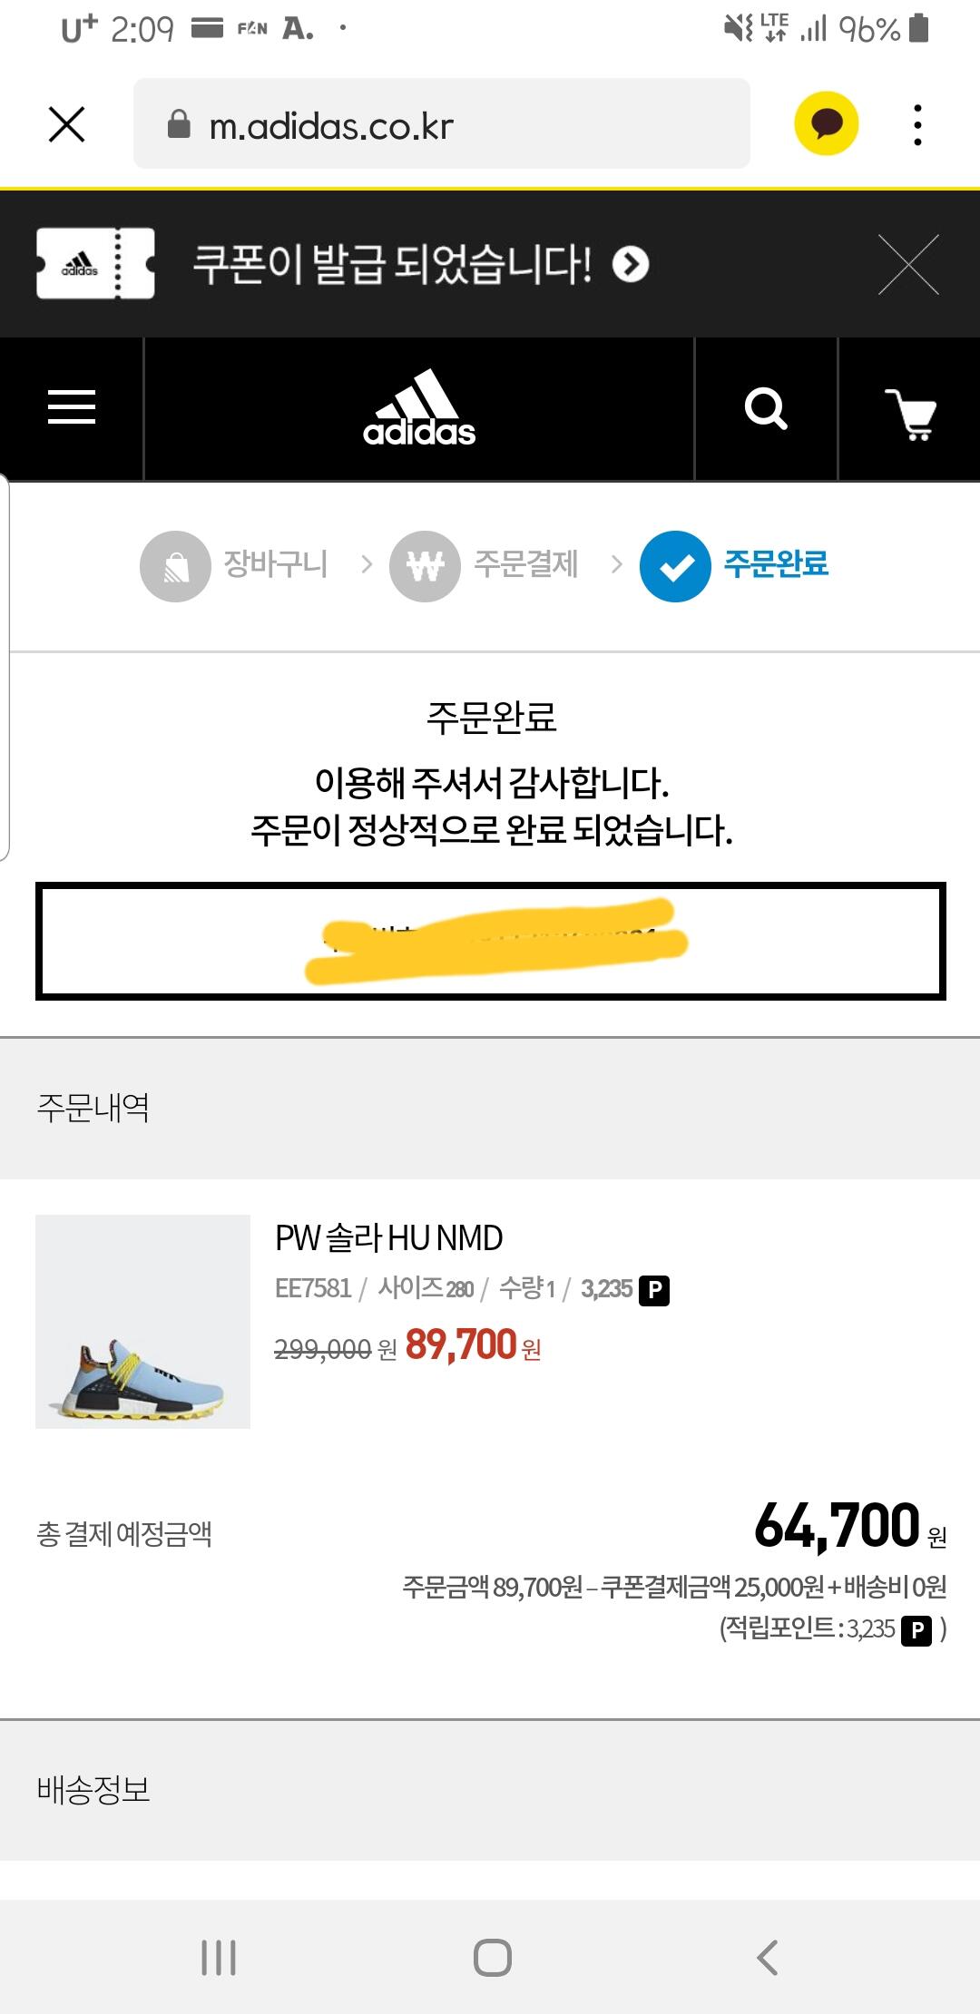This screenshot has height=2014, width=980.
Task: Open the three-dot browser menu
Action: (x=917, y=124)
